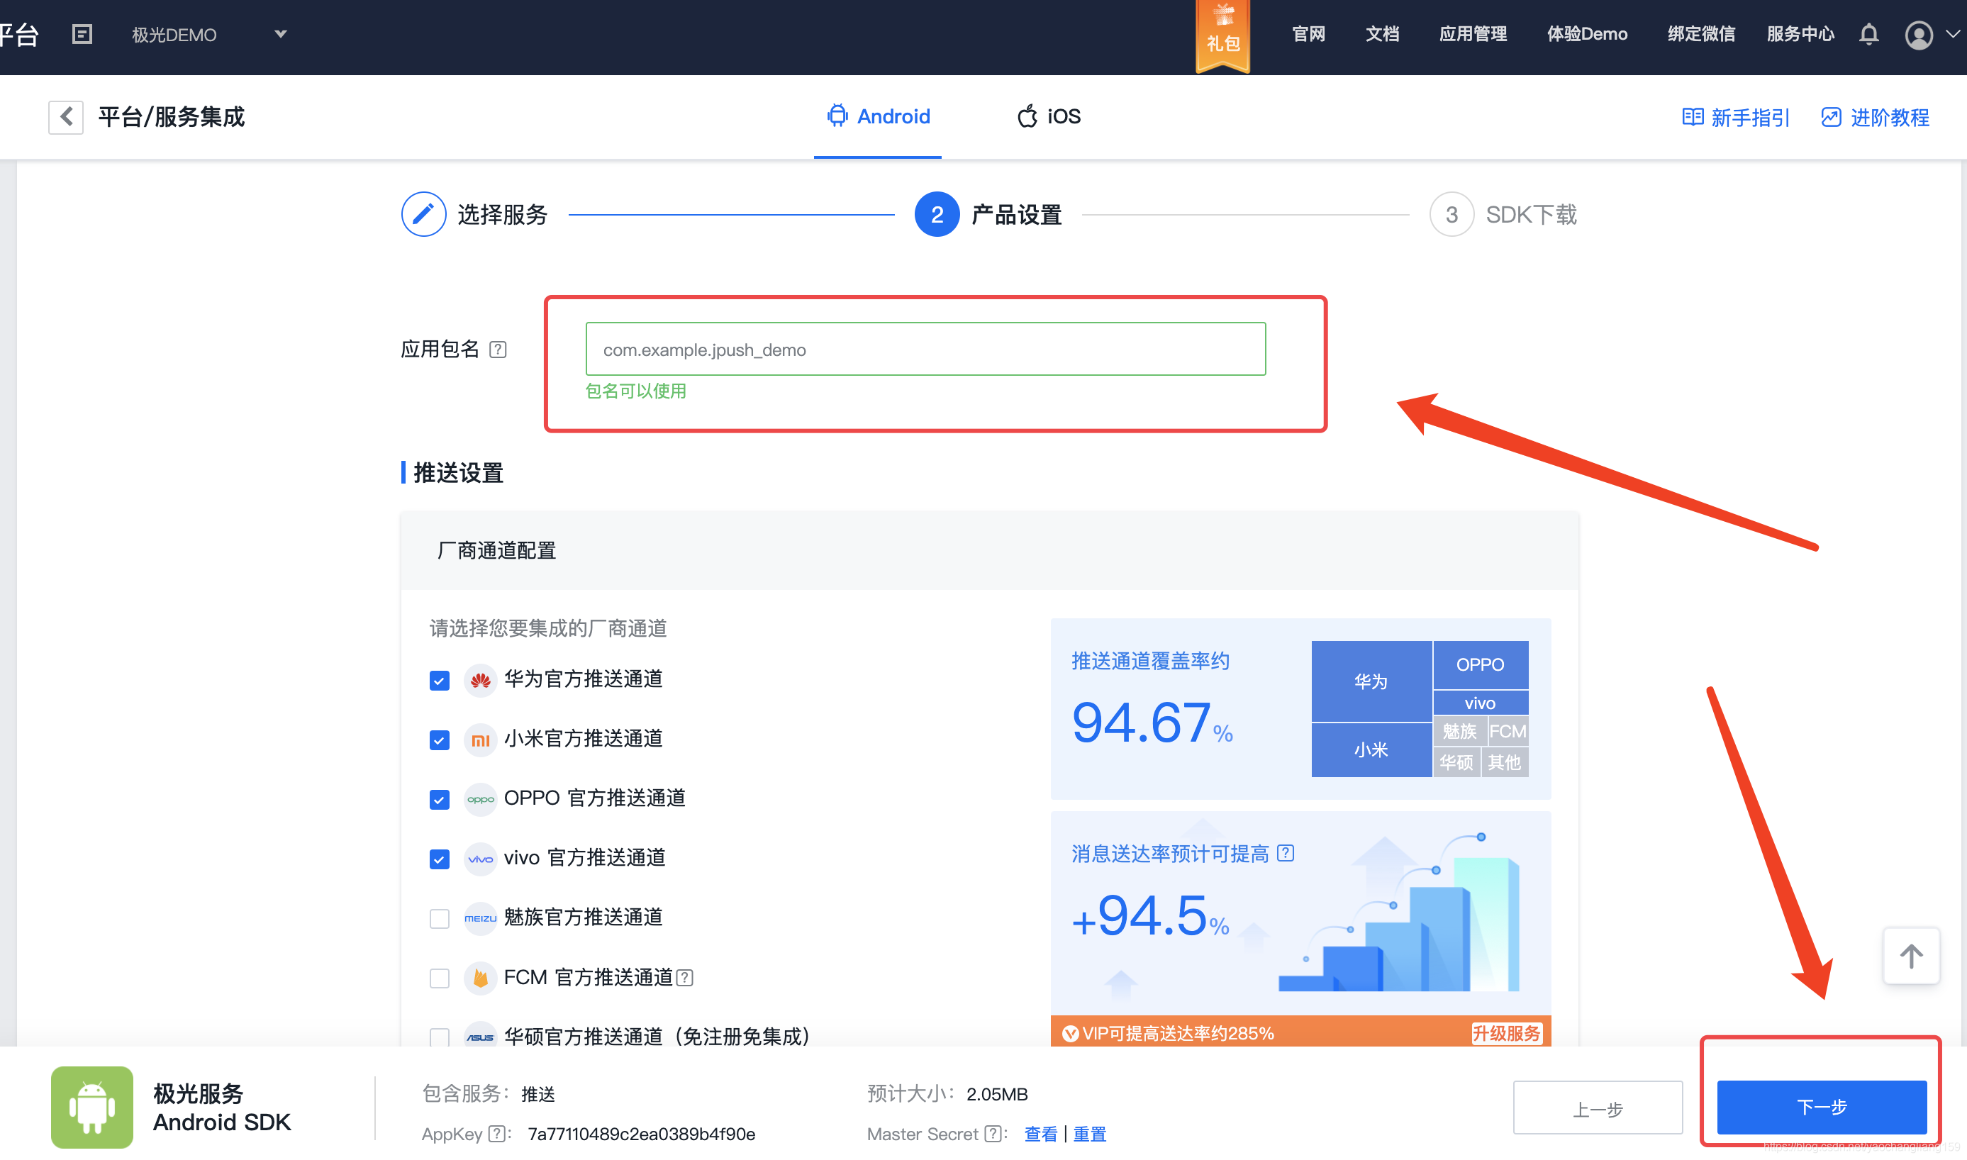
Task: Click the vivo logo icon
Action: tap(481, 859)
